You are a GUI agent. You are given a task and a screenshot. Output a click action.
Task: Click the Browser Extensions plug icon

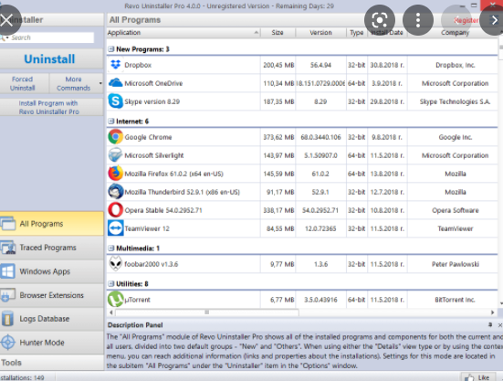[7, 295]
